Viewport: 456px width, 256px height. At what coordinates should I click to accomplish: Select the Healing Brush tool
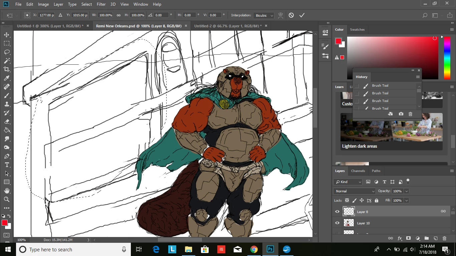click(7, 87)
